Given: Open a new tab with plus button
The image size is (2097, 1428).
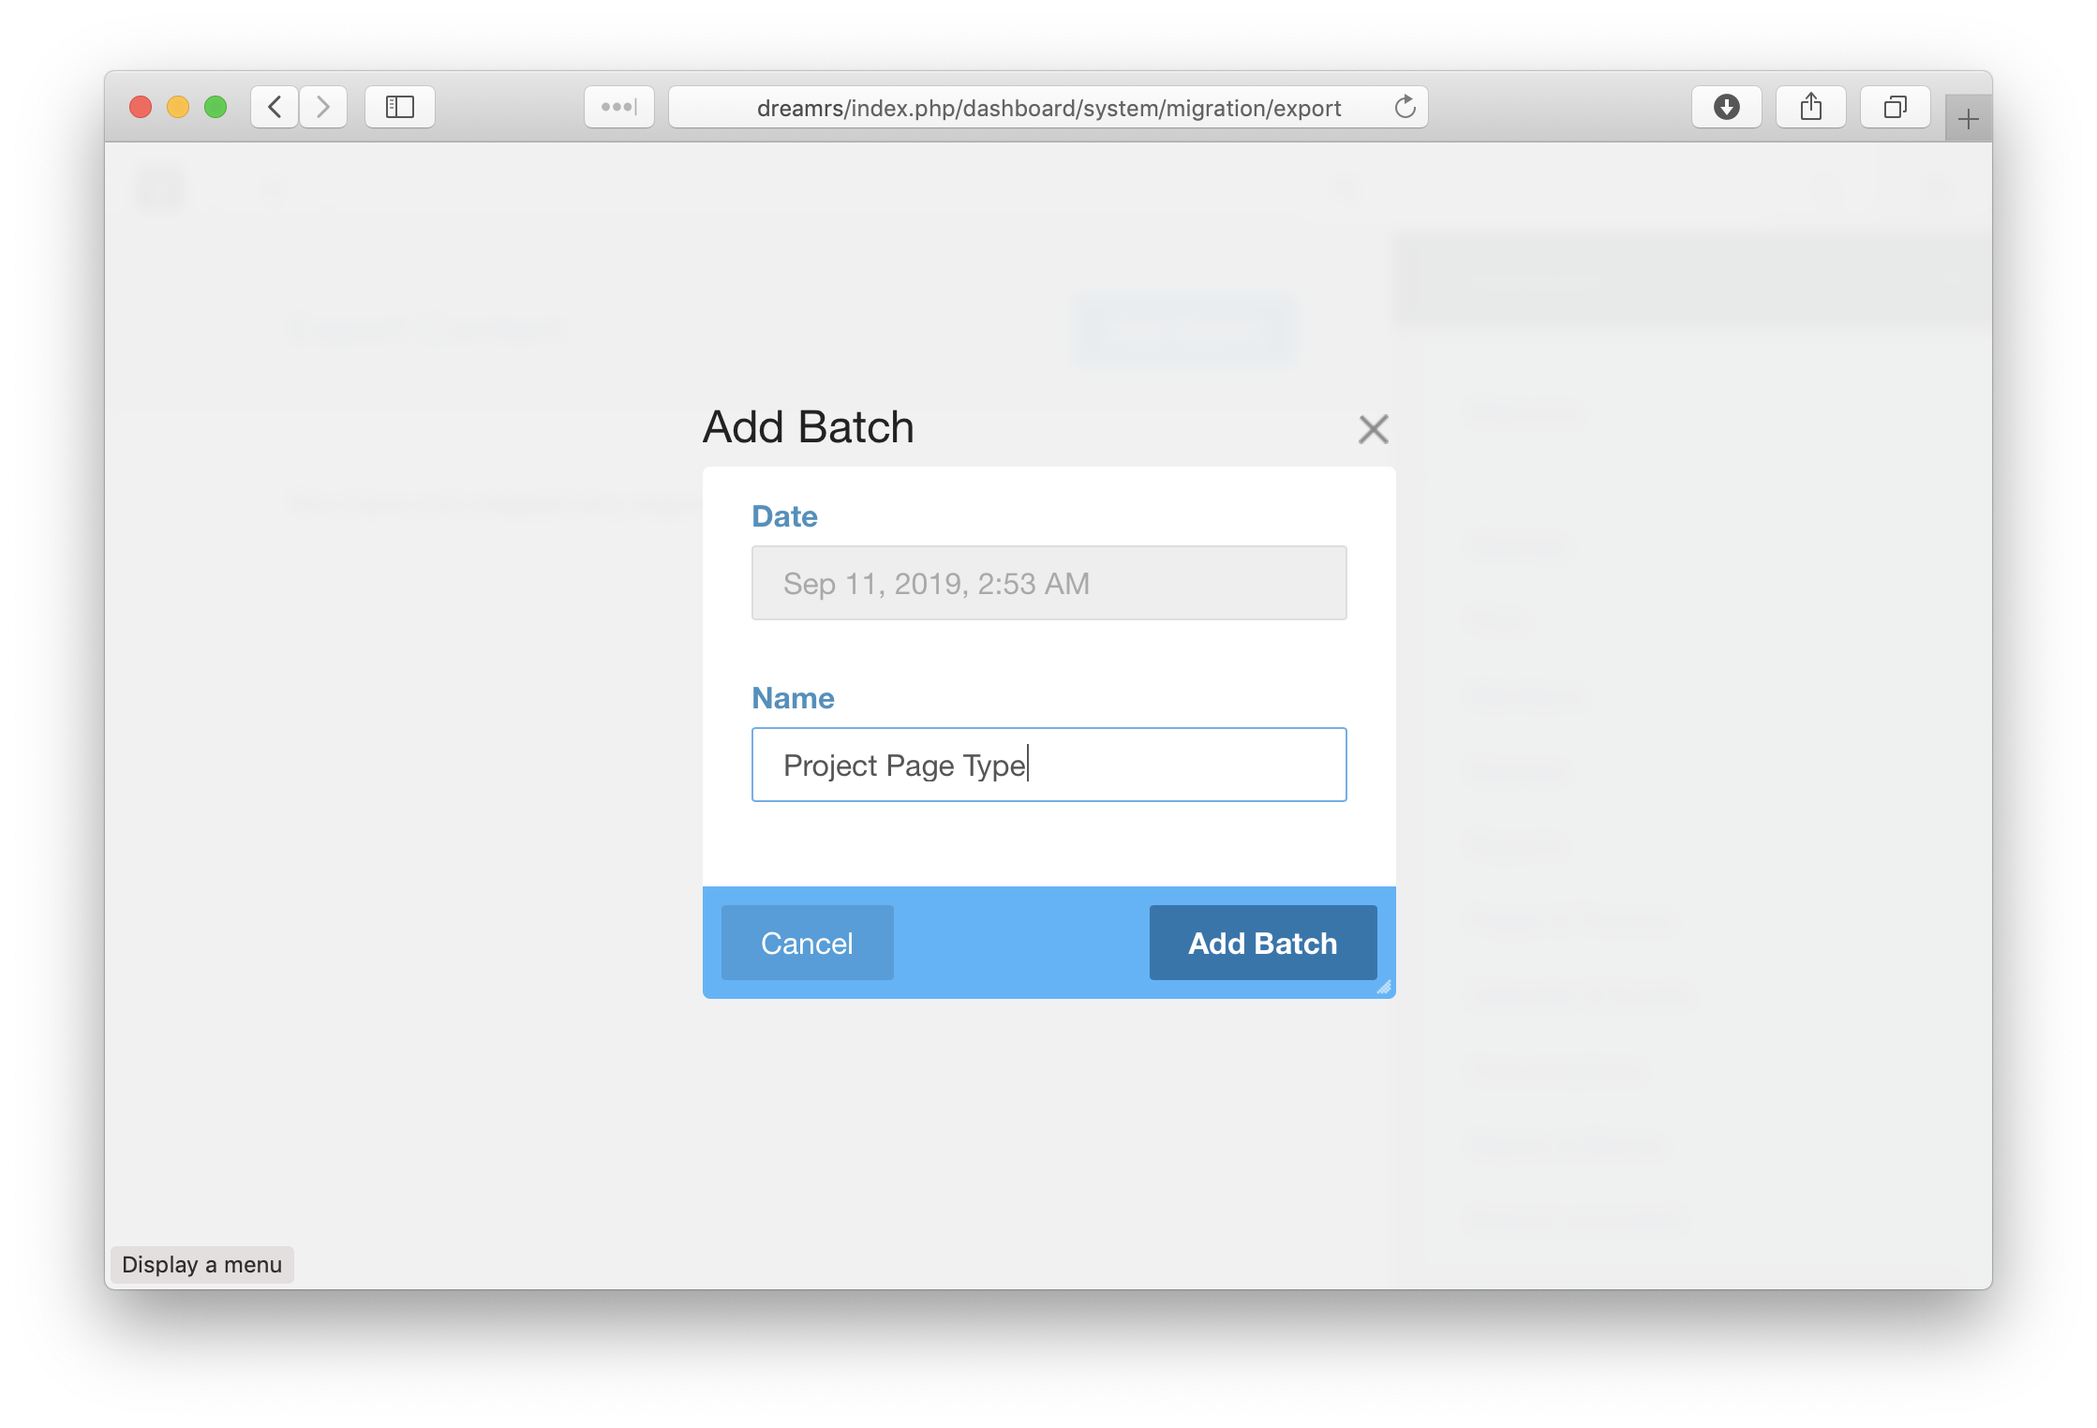Looking at the screenshot, I should click(x=1968, y=119).
